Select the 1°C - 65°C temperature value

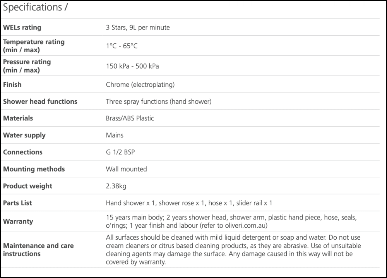click(x=122, y=46)
